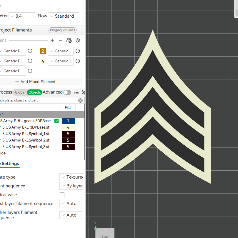The width and height of the screenshot is (238, 238).
Task: Open the nozzle diameter 0.4 dropdown
Action: [x=22, y=16]
